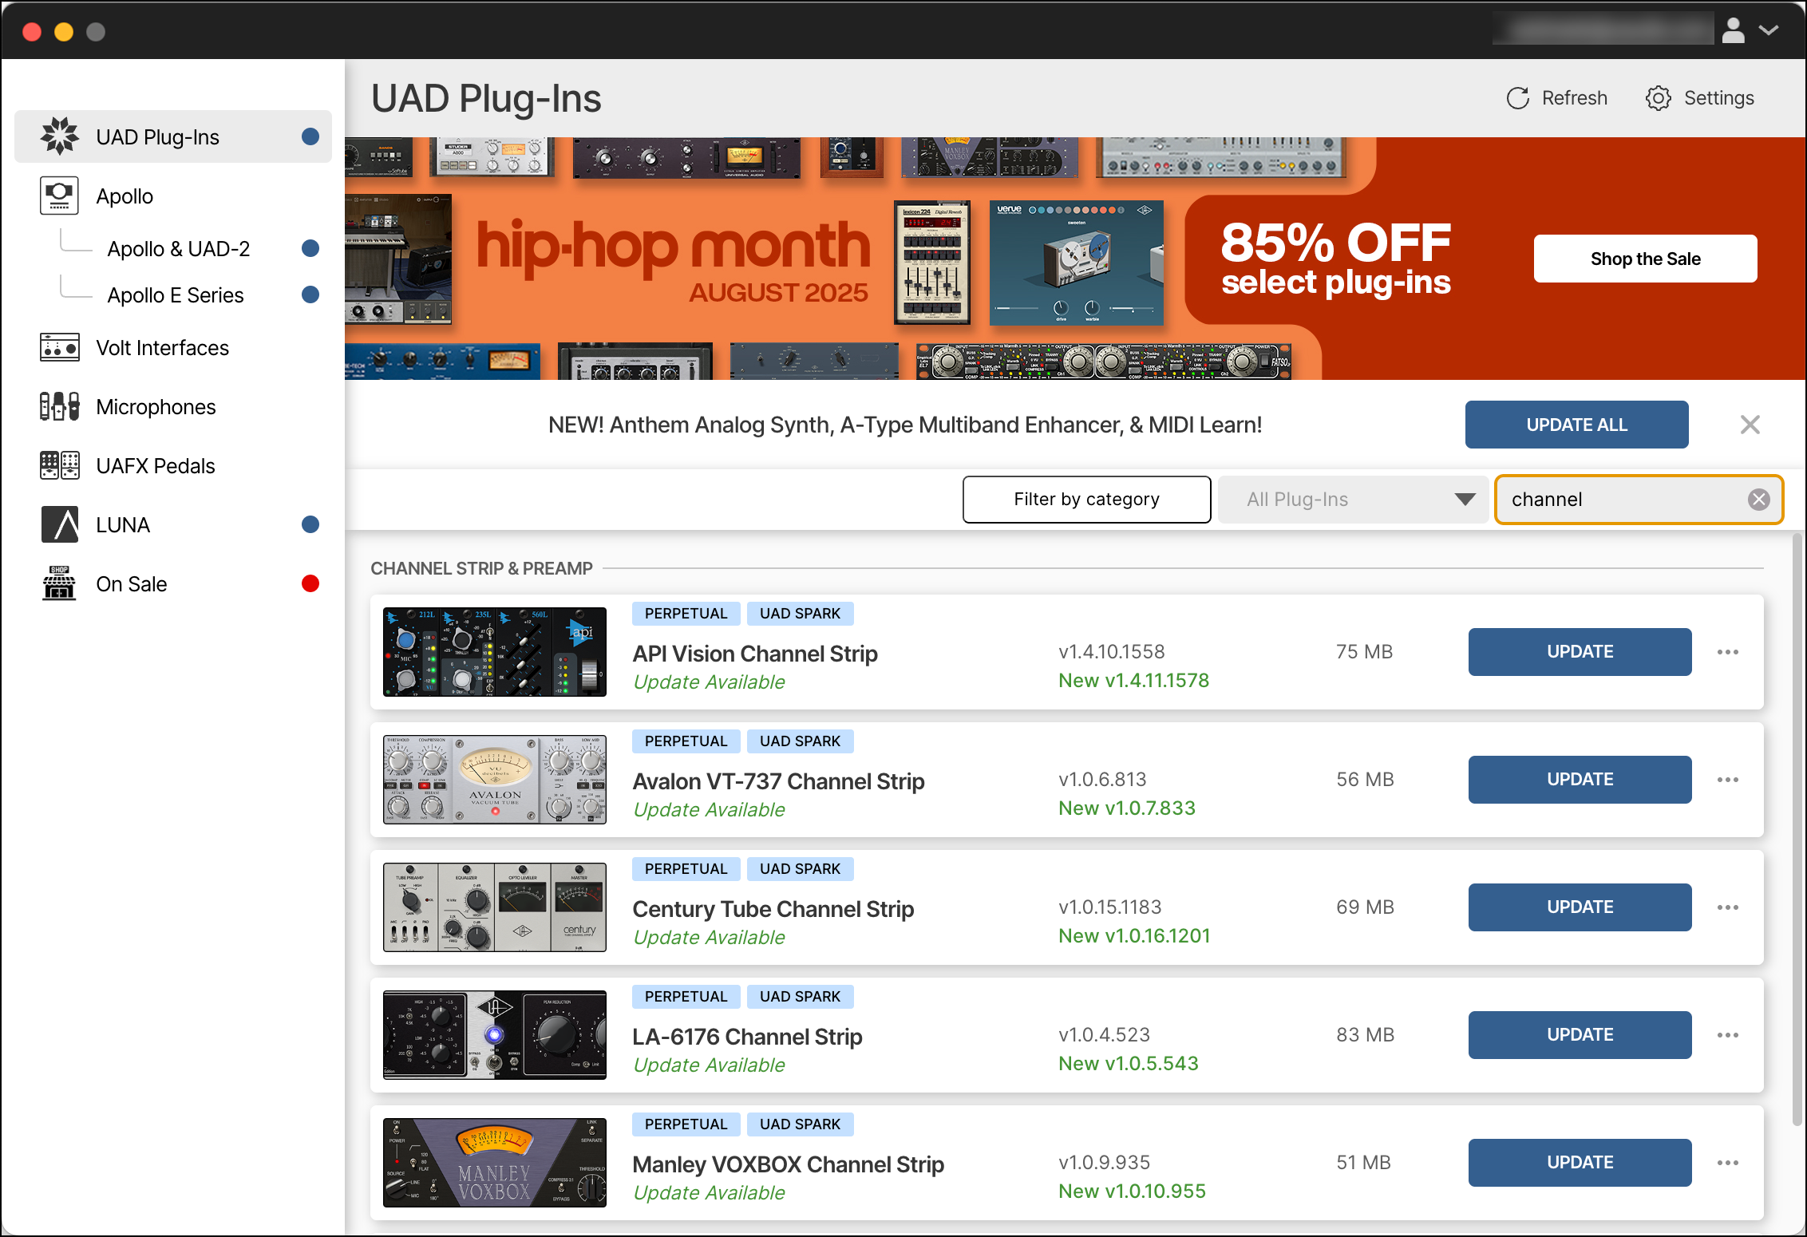Open more options for LA-6176 Channel Strip
The width and height of the screenshot is (1807, 1237).
point(1728,1035)
